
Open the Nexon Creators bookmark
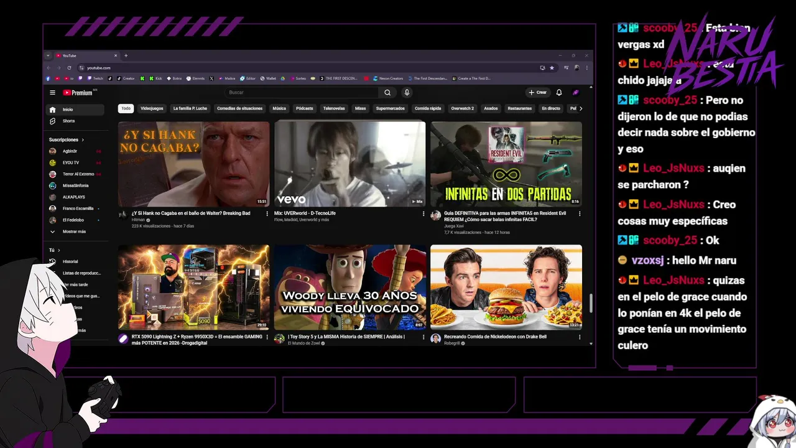pos(388,78)
